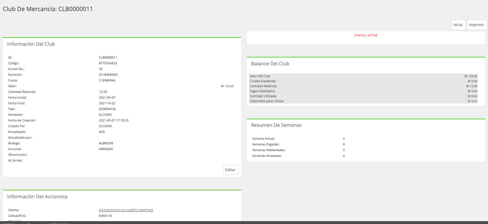The image size is (488, 224).
Task: Open the Editar button for club info
Action: 231,170
